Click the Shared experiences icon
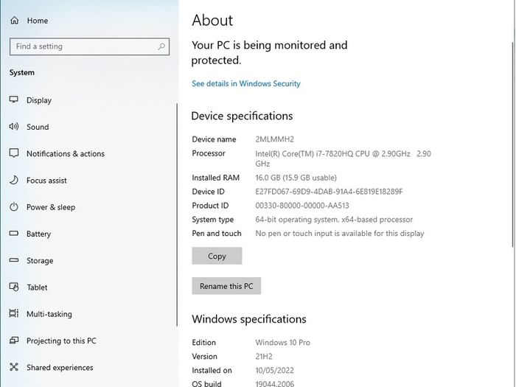This screenshot has width=516, height=387. 14,367
